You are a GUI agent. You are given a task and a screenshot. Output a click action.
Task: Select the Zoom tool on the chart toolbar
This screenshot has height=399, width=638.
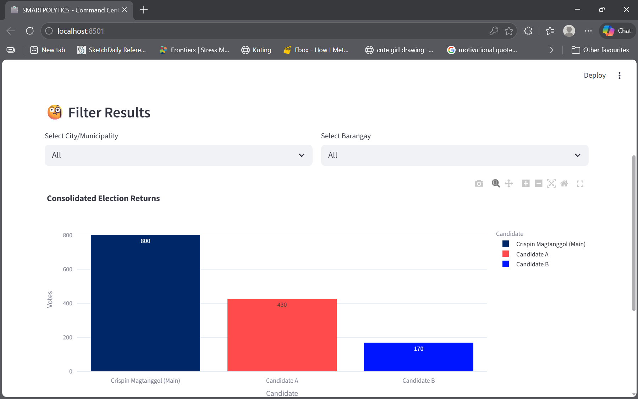coord(495,183)
